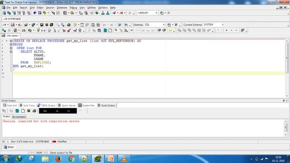290x163 pixels.
Task: Click the red breakpoint dot icon
Action: pos(227,30)
